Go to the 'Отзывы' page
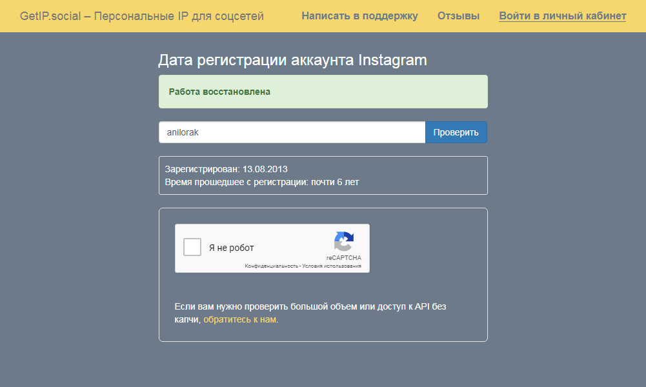Image resolution: width=646 pixels, height=387 pixels. click(459, 16)
